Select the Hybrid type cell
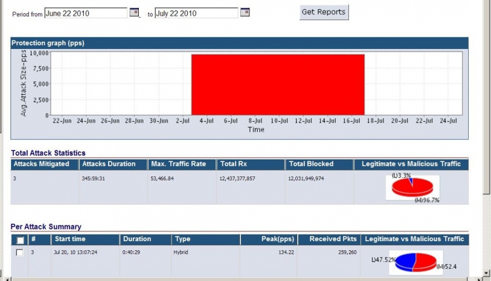This screenshot has height=281, width=491. click(x=181, y=252)
